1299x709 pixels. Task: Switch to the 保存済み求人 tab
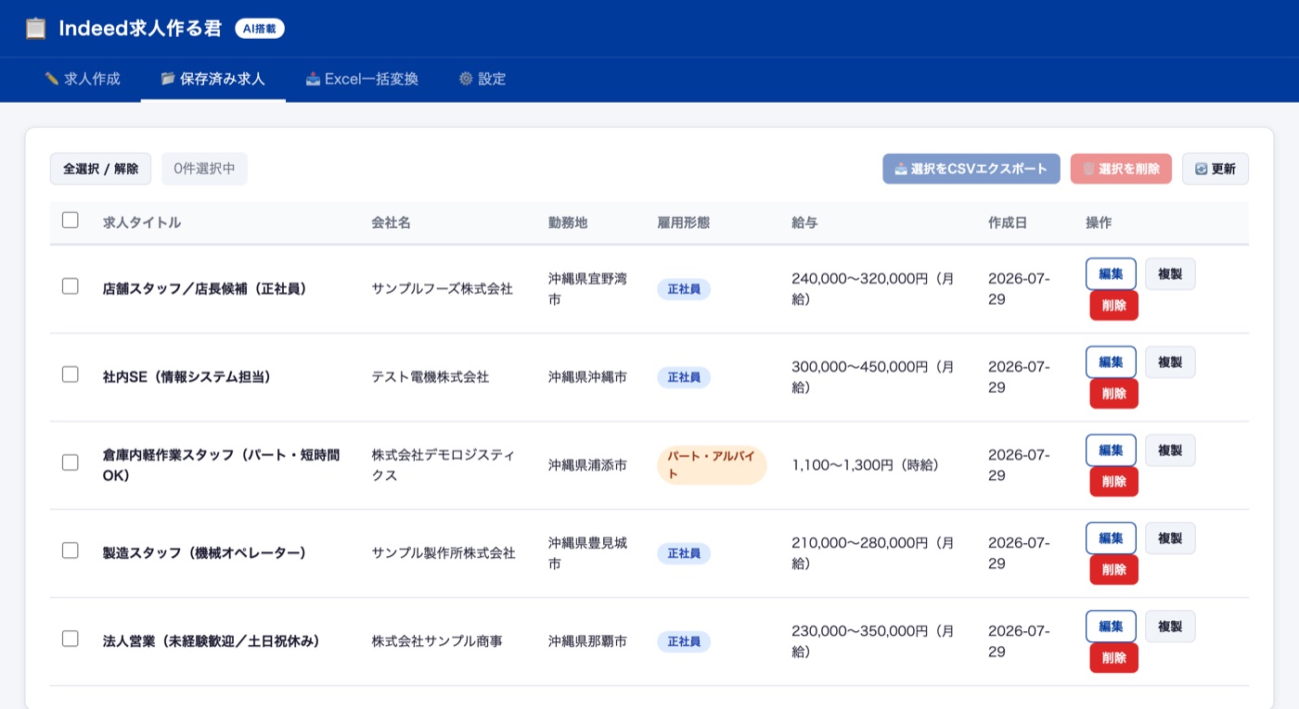click(x=213, y=79)
